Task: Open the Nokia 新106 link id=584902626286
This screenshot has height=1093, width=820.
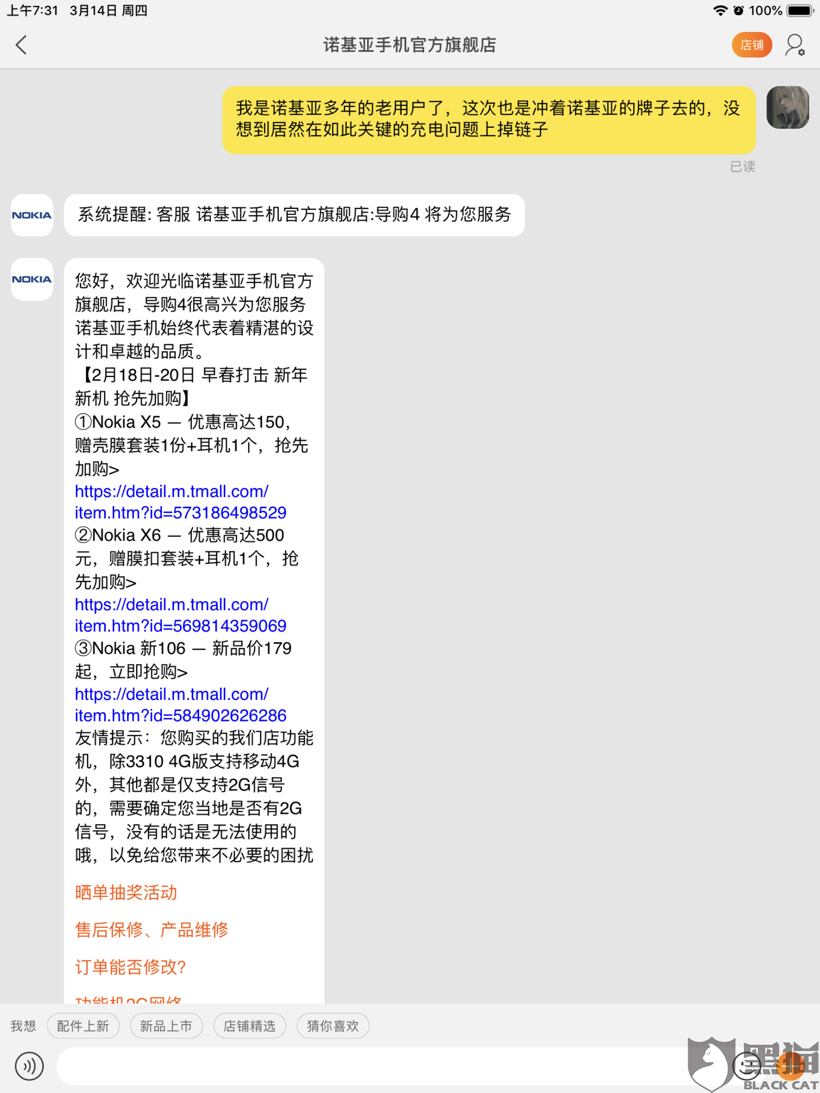Action: [x=180, y=705]
